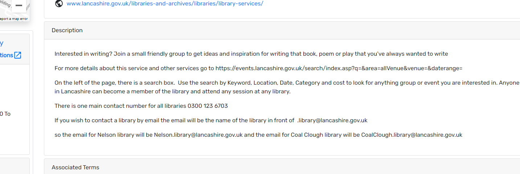Click the 'Interested in writing?' opening sentence
This screenshot has width=520, height=174.
(83, 54)
